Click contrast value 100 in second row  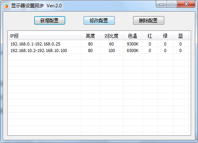coord(112,50)
